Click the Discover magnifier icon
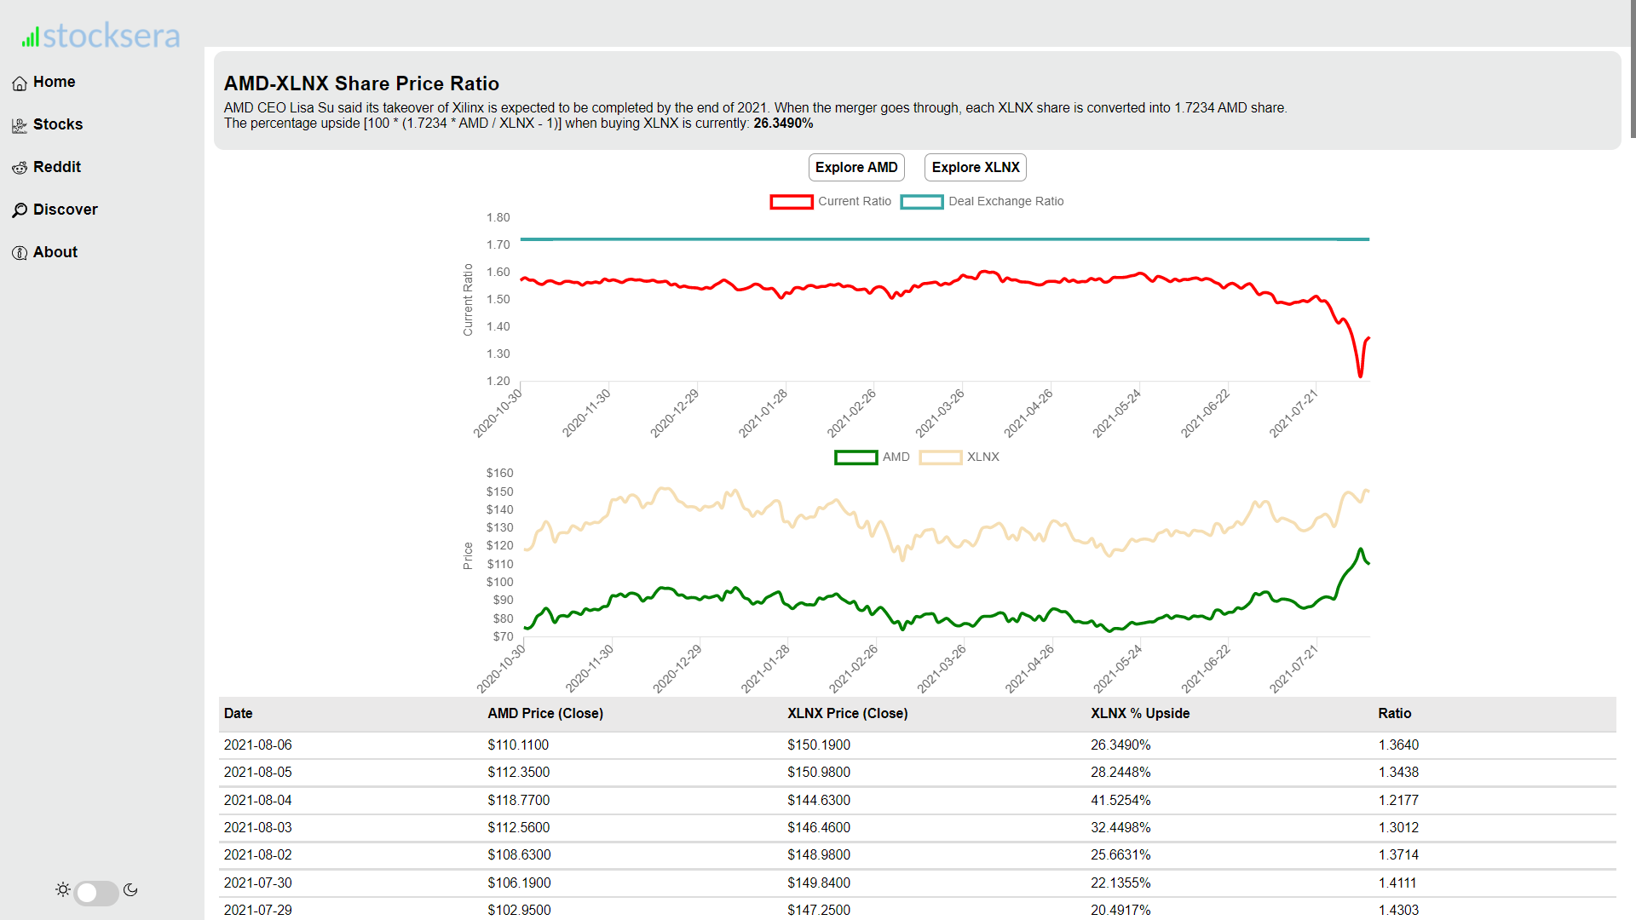The width and height of the screenshot is (1636, 920). tap(20, 210)
